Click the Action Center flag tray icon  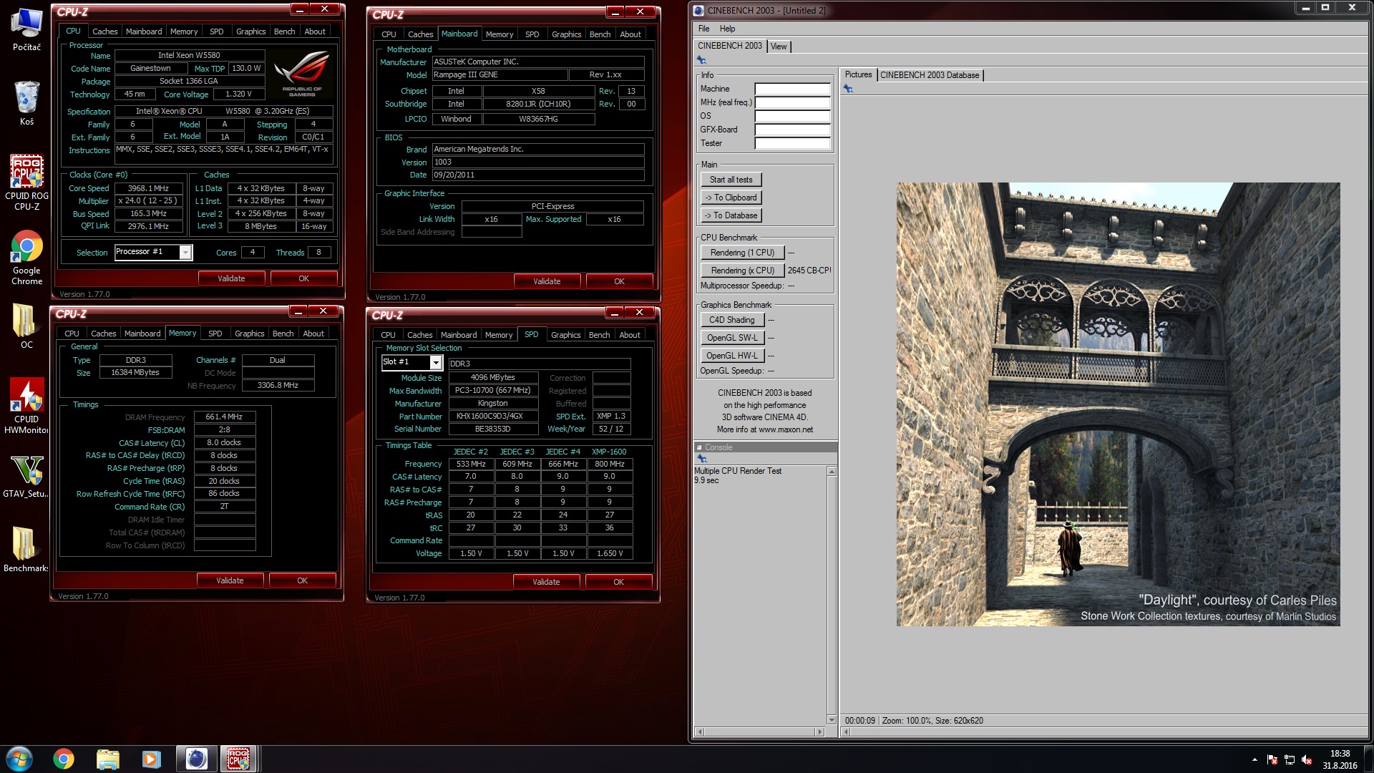tap(1272, 760)
